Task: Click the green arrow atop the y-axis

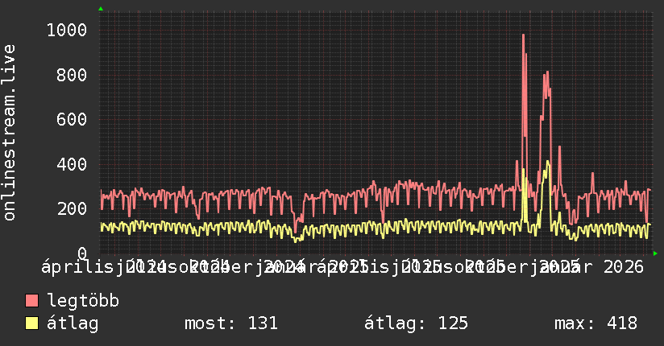Action: [x=101, y=9]
